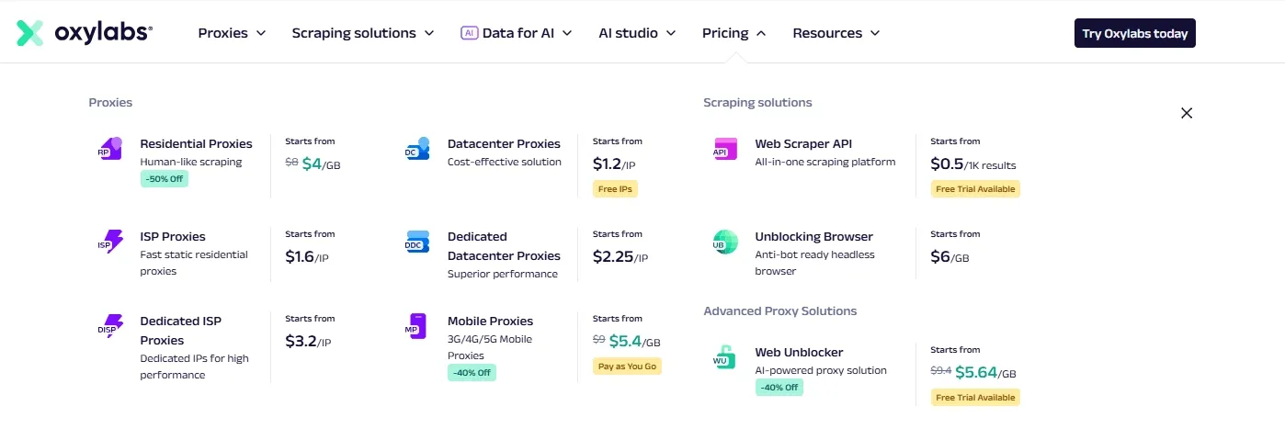This screenshot has height=440, width=1285.
Task: Click the Datacenter Proxies DC icon
Action: coord(417,149)
